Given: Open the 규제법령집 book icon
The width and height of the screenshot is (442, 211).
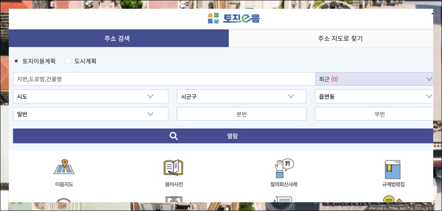Looking at the screenshot, I should pos(392,169).
